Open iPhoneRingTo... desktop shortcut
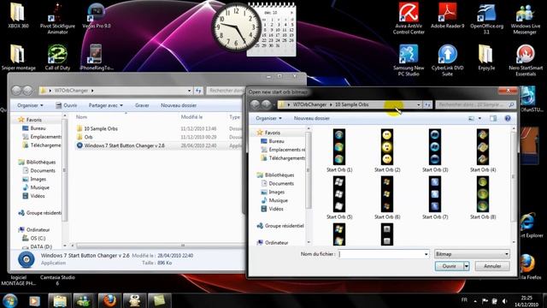The height and width of the screenshot is (308, 547). pos(97,57)
